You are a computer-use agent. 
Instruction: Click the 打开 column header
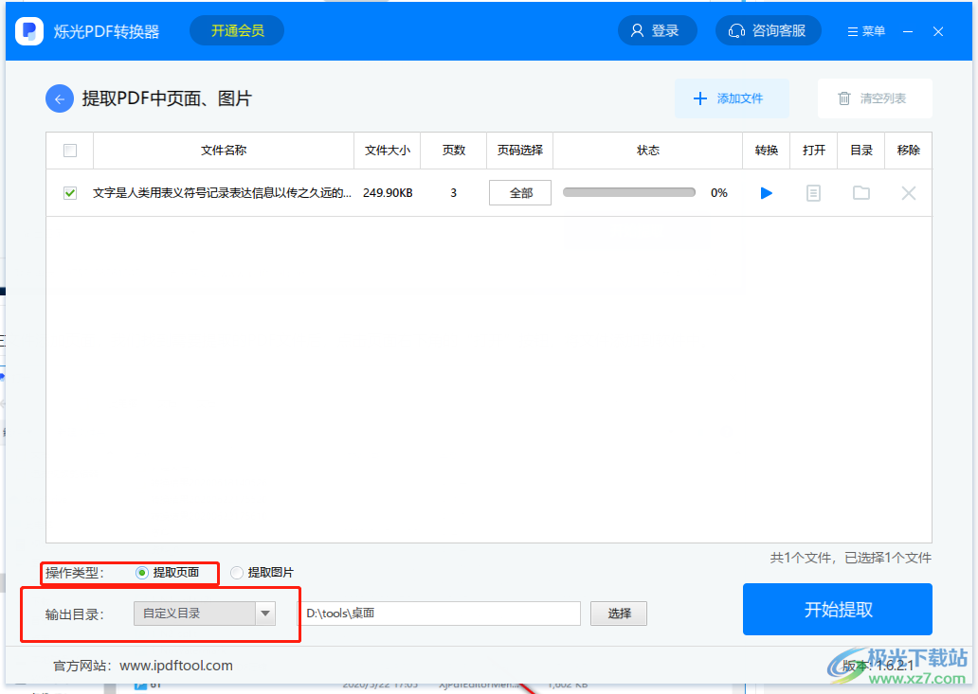point(814,151)
